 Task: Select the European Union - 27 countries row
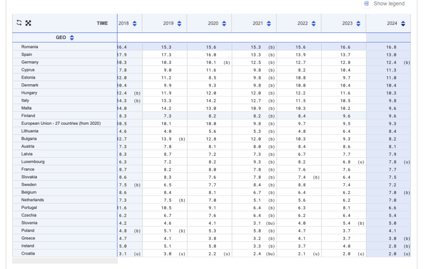61,124
